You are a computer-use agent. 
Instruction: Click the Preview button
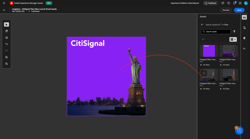tap(226, 10)
